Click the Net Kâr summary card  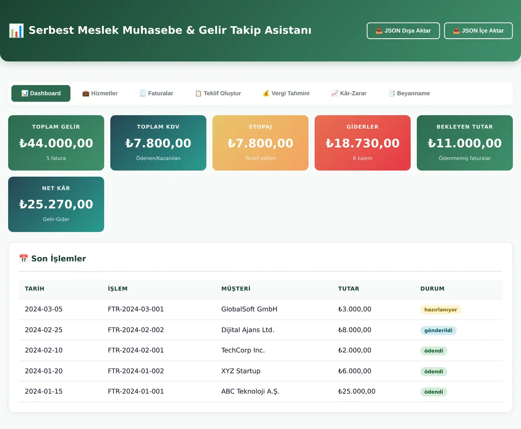[x=56, y=204]
